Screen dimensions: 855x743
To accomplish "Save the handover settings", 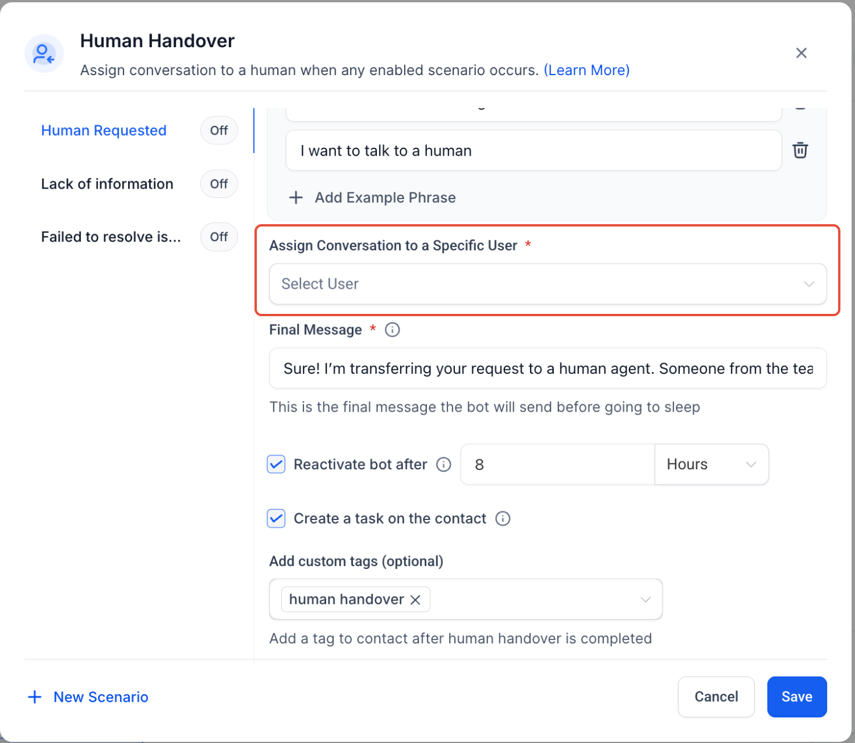I will tap(797, 697).
